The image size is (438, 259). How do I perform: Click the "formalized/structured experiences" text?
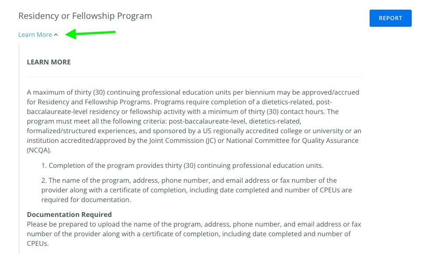[79, 131]
